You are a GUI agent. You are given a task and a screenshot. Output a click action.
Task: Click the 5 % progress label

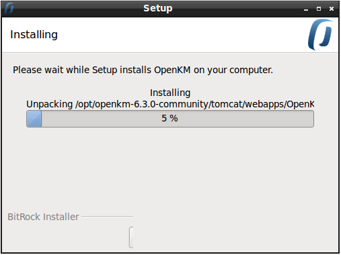169,118
